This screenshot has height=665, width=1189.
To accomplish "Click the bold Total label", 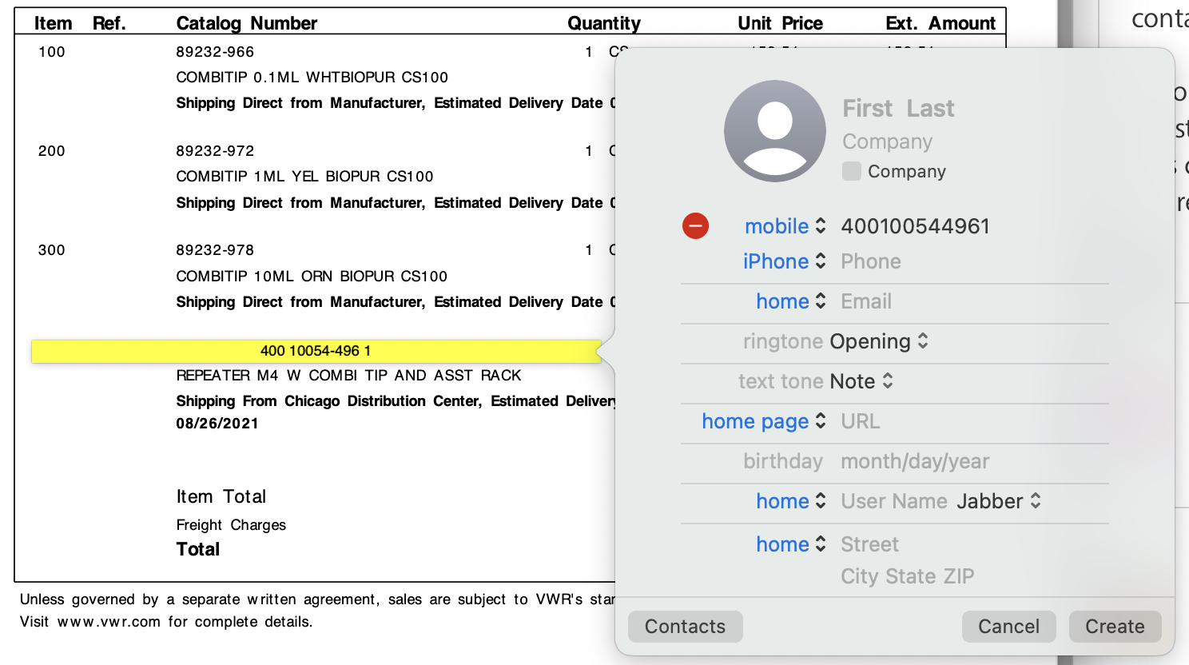I will [x=198, y=549].
